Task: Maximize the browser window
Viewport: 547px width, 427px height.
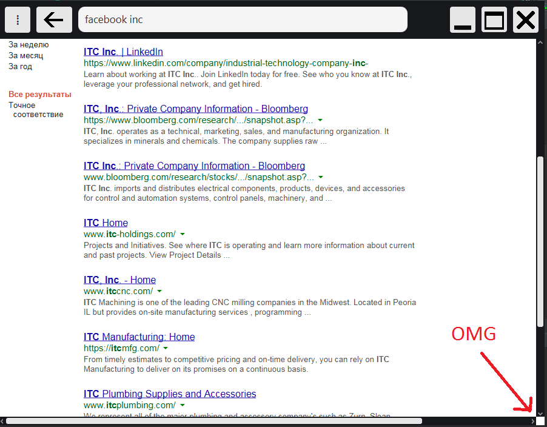Action: tap(494, 19)
